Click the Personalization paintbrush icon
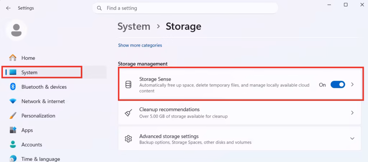Viewport: 368px width, 162px height. [x=13, y=116]
